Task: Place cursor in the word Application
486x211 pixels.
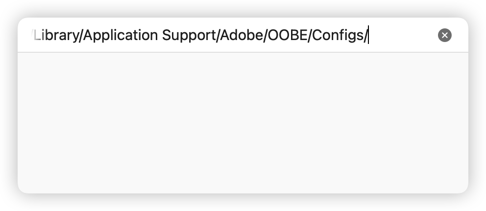Action: 121,35
